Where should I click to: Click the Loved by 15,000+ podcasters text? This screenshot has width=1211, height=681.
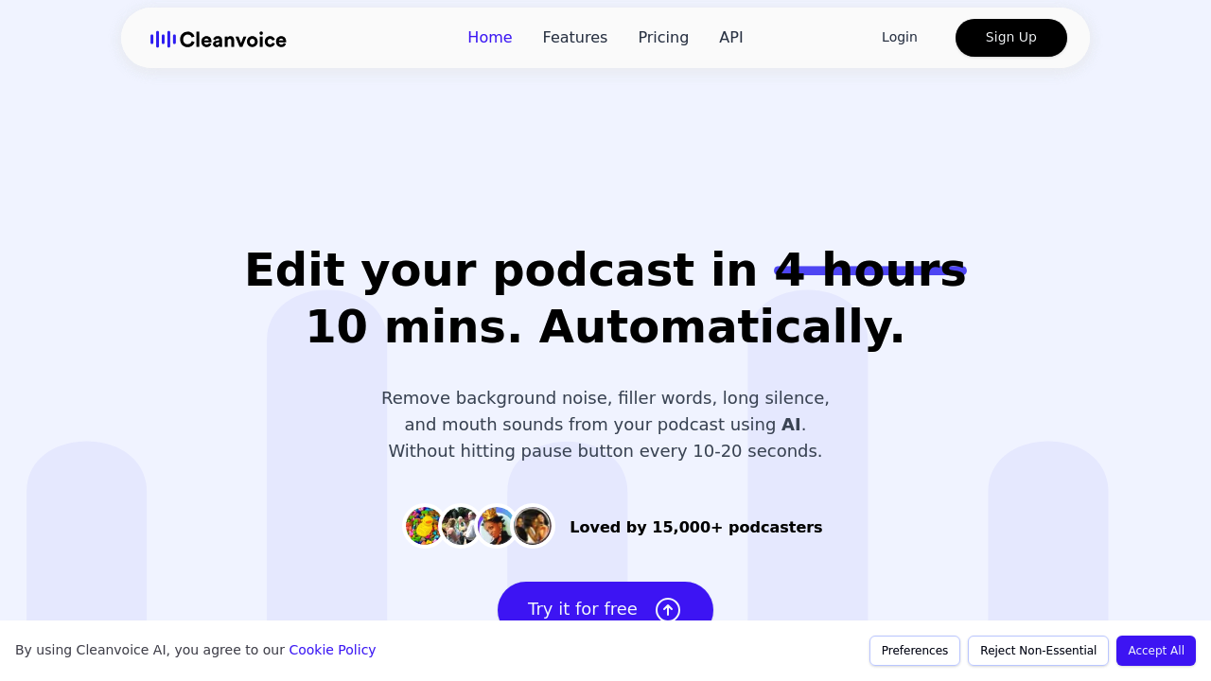[x=696, y=527]
